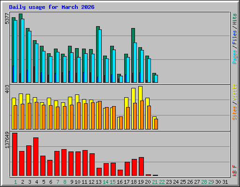Click the red KB bar for day 4
This screenshot has width=240, height=187.
tap(36, 157)
